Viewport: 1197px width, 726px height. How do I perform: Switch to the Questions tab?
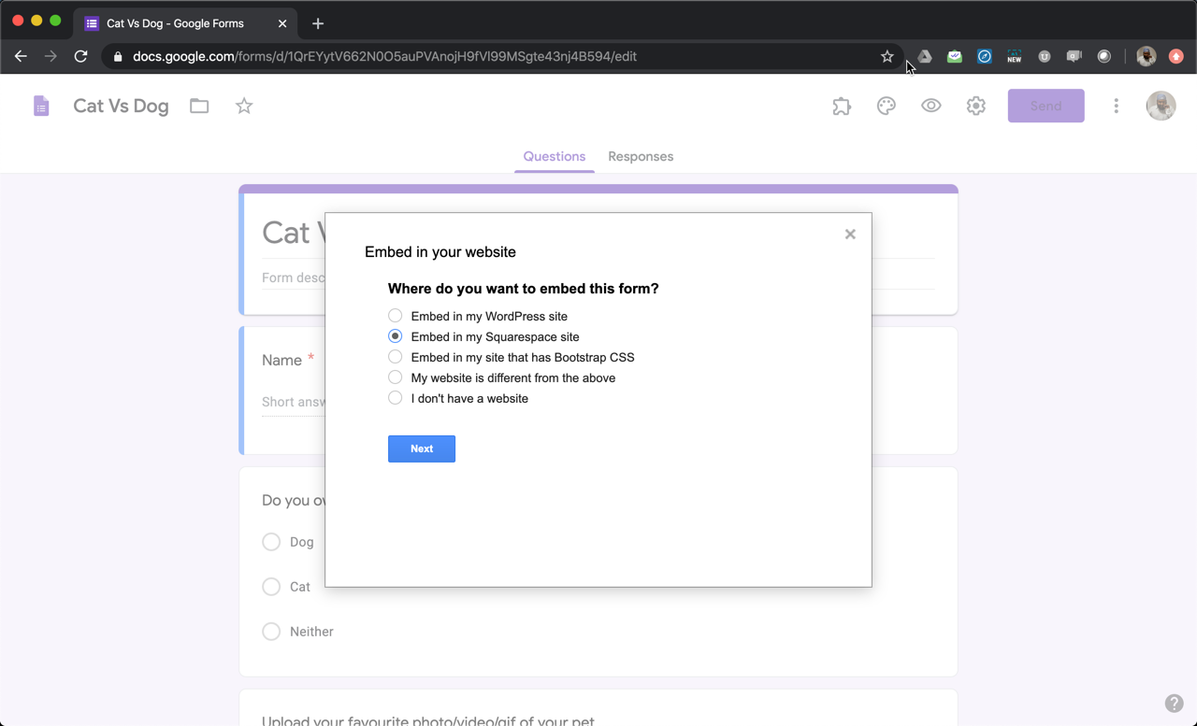tap(554, 156)
